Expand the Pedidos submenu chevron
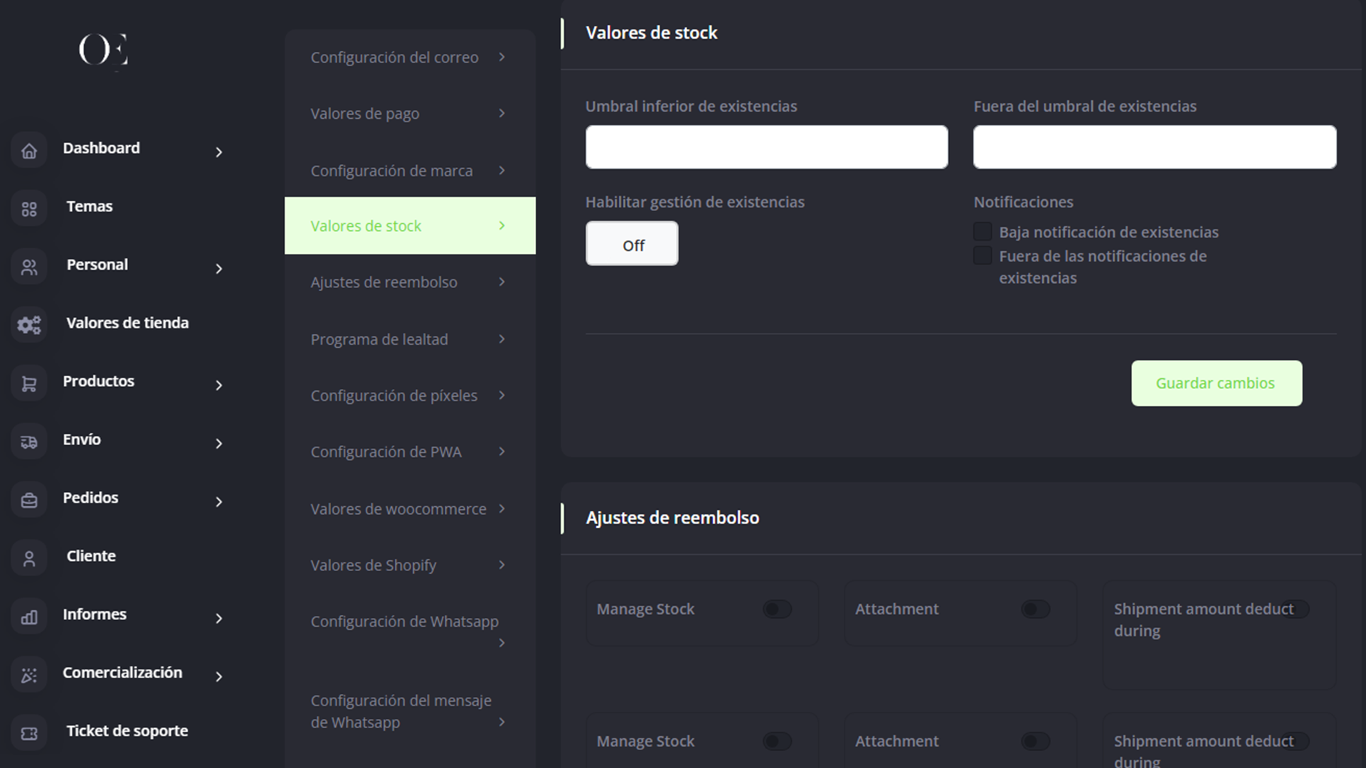 [219, 502]
